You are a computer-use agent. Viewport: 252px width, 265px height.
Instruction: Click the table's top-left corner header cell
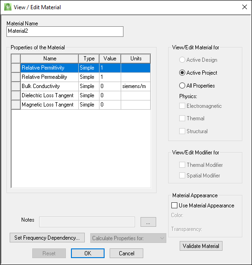point(16,59)
